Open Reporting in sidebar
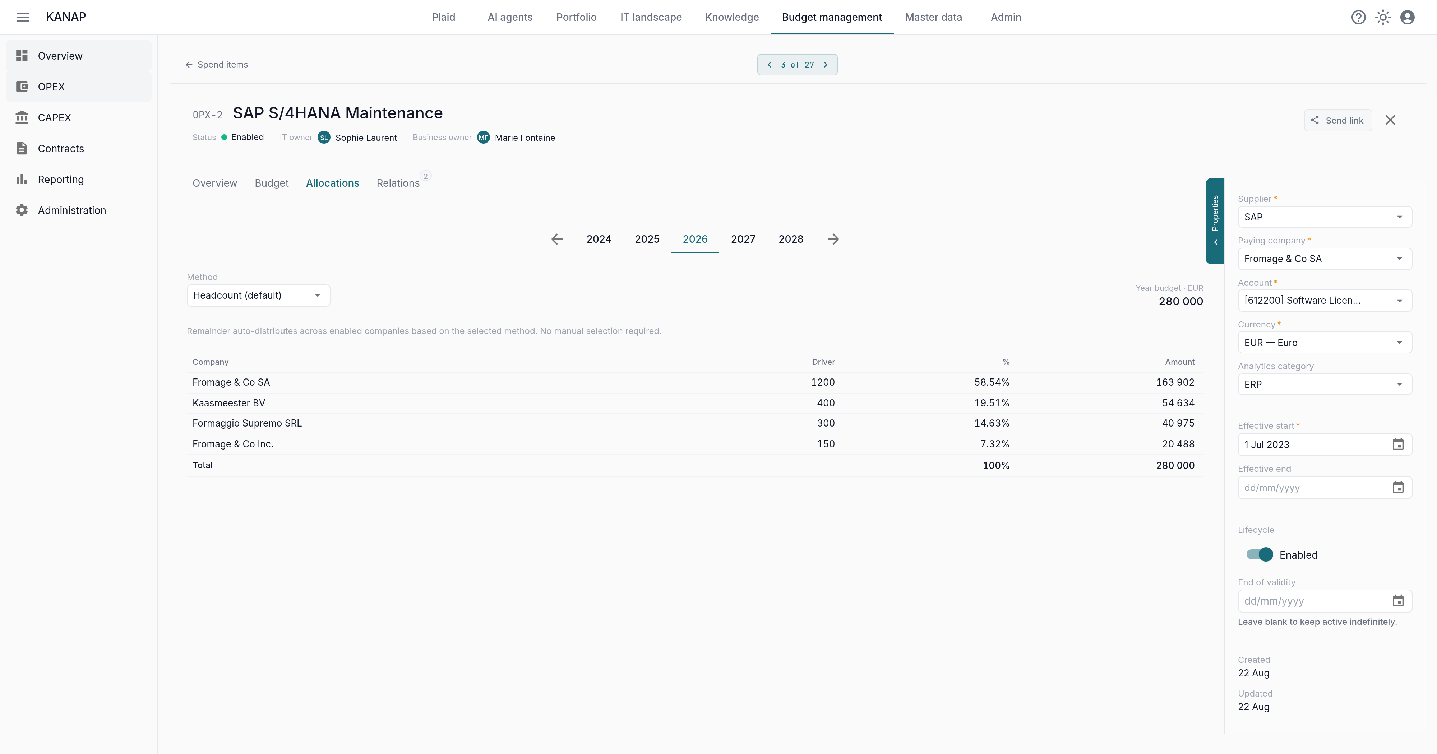1437x754 pixels. (79, 180)
